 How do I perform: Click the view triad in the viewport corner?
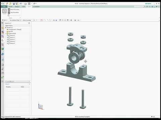pos(41,106)
